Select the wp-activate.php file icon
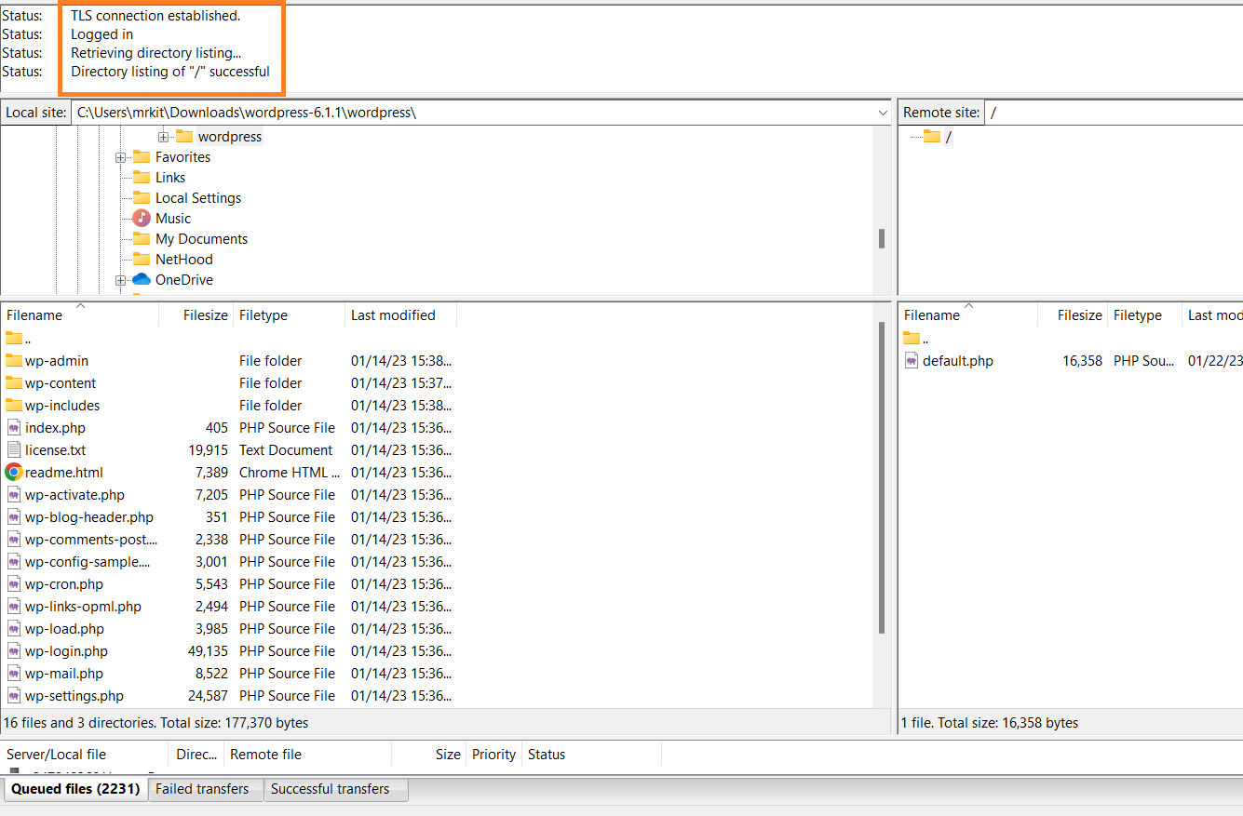 click(x=14, y=495)
